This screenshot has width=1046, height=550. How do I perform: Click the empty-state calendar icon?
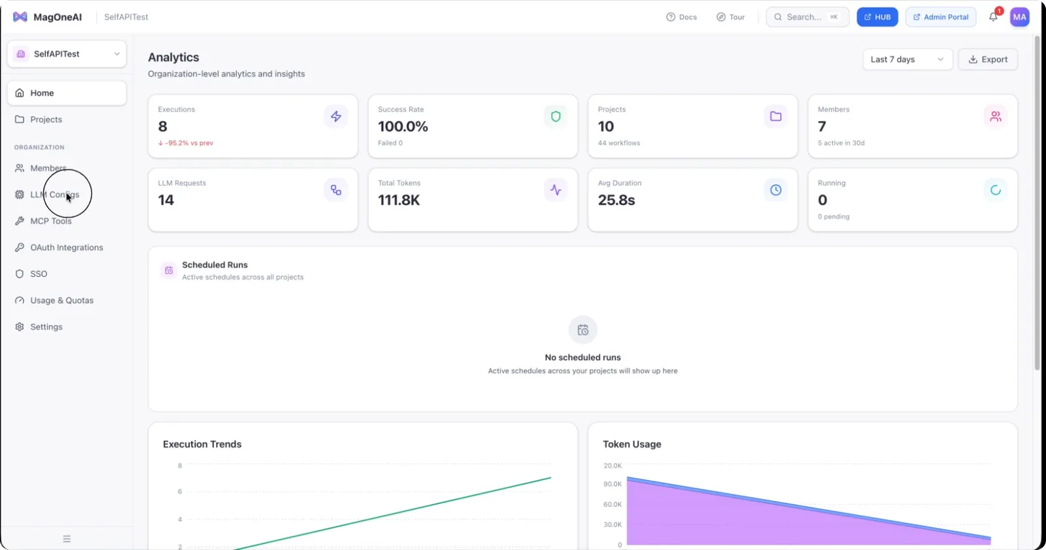pos(583,330)
